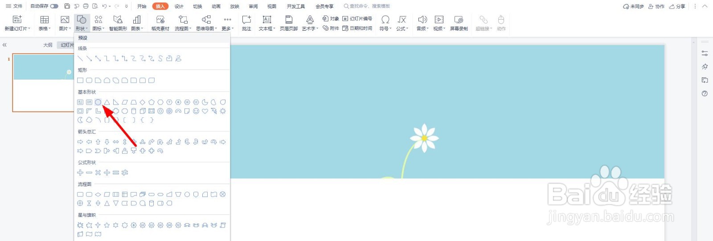
Task: Pick the straight line shape
Action: [x=80, y=59]
